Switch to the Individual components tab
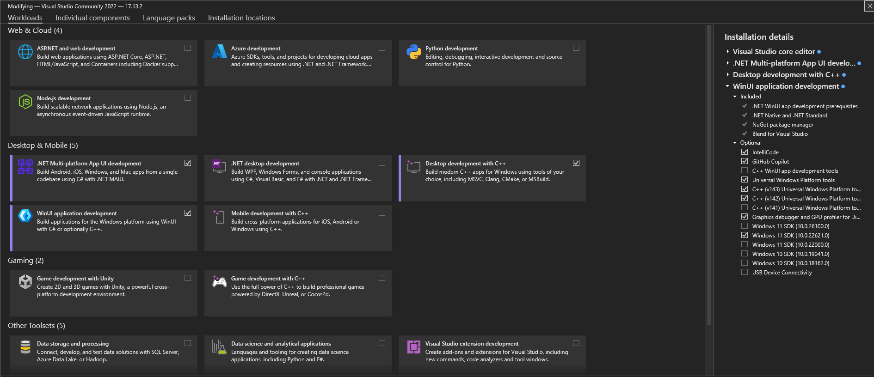This screenshot has height=377, width=874. (92, 18)
